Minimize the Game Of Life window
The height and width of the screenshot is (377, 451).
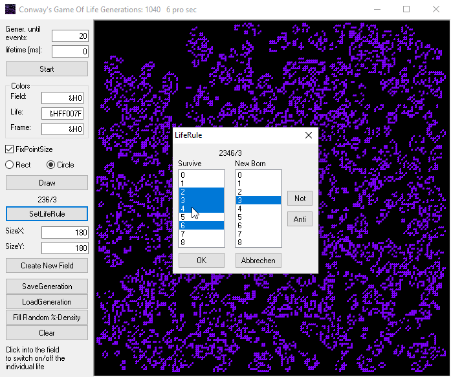pyautogui.click(x=377, y=9)
